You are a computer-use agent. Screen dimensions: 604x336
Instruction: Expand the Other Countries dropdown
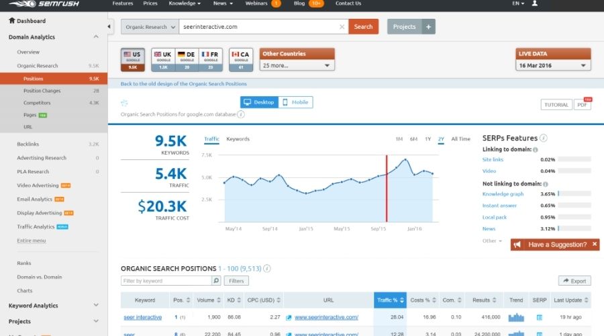pos(297,66)
